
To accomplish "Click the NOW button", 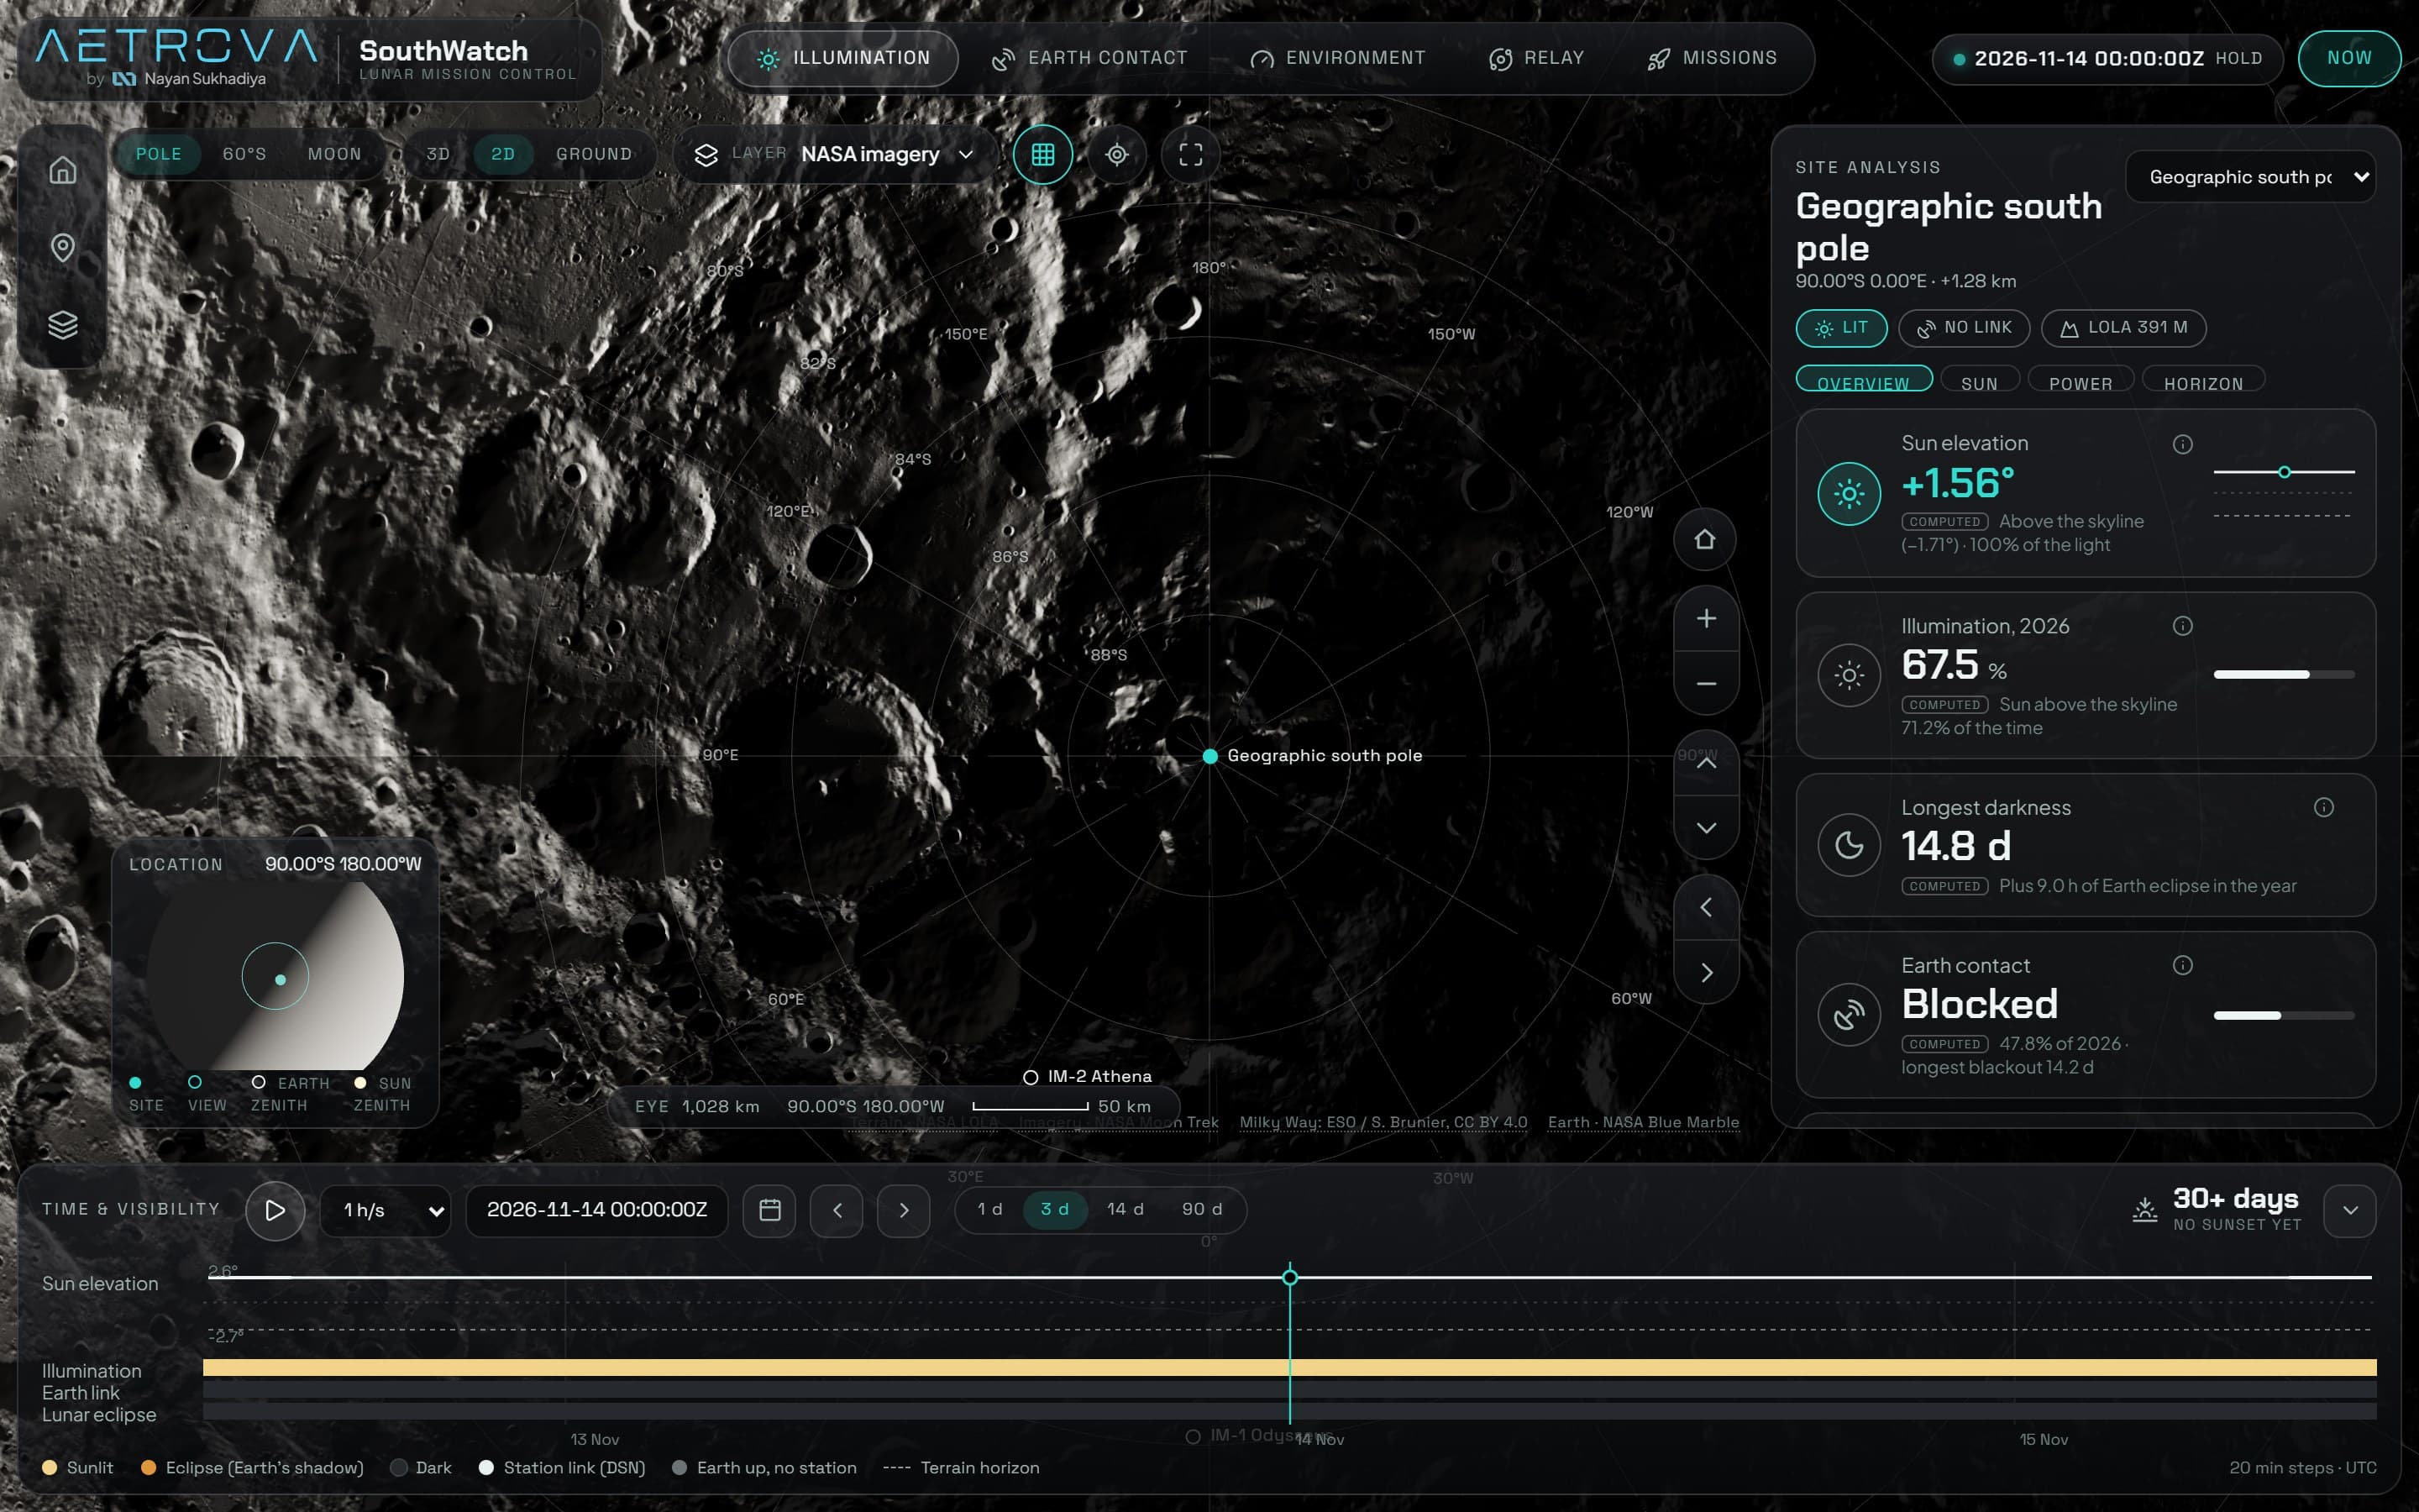I will 2348,58.
